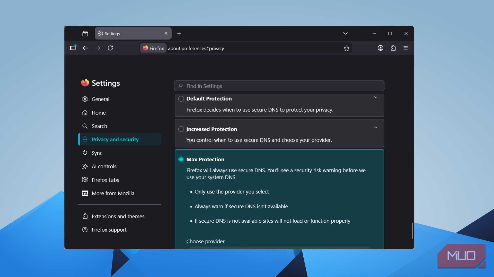Viewport: 494px width, 277px height.
Task: Expand the Increased Protection details chevron
Action: coord(376,127)
